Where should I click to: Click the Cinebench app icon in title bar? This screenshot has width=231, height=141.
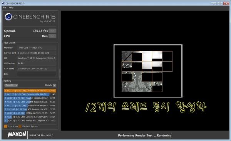3,3
